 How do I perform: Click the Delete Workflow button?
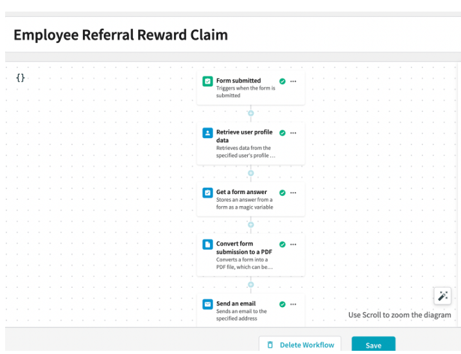coord(300,344)
